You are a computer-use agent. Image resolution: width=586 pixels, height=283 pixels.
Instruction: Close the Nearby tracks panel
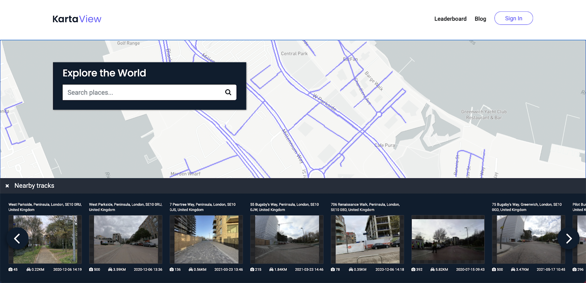point(7,186)
